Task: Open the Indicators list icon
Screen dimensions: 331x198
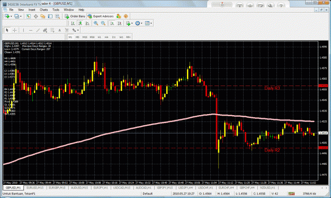Action: coord(128,23)
